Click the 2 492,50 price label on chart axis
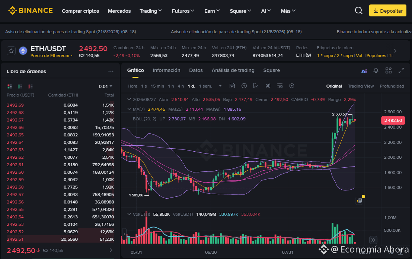The image size is (412, 259). (x=393, y=120)
